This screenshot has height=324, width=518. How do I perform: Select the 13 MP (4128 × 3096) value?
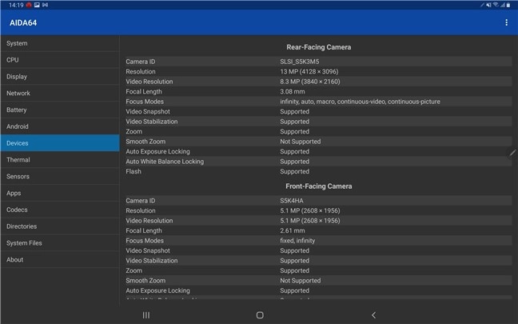click(x=309, y=71)
